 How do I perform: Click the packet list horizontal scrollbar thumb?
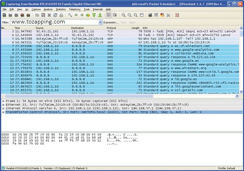(79, 96)
